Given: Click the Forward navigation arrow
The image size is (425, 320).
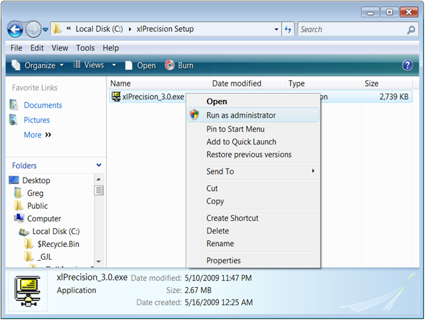Looking at the screenshot, I should [x=33, y=29].
